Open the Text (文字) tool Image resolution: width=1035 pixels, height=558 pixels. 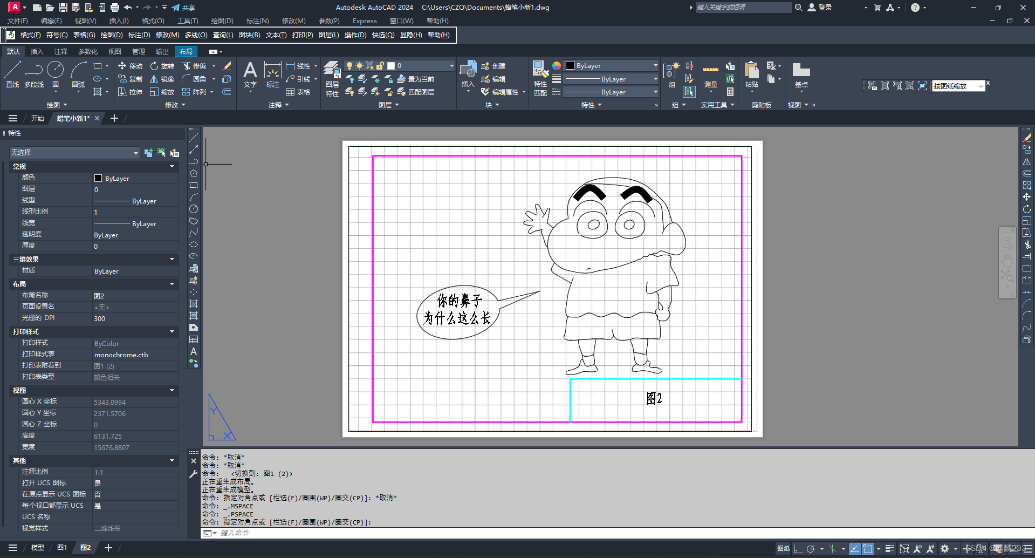pyautogui.click(x=250, y=74)
